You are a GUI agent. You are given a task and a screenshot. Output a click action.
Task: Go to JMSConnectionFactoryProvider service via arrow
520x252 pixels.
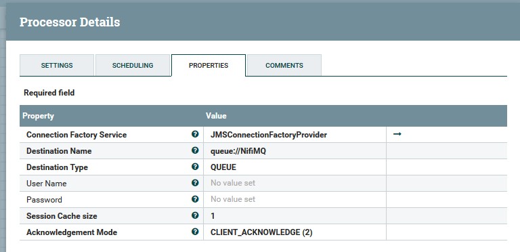click(x=397, y=134)
